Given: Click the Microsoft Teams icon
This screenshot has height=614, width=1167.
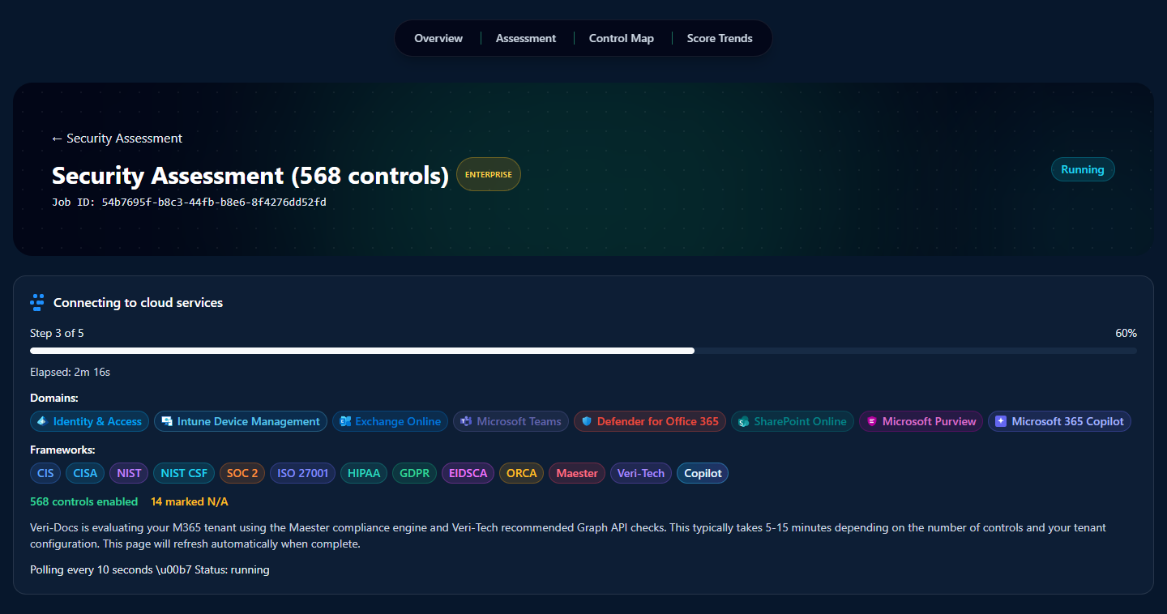Looking at the screenshot, I should pos(466,421).
